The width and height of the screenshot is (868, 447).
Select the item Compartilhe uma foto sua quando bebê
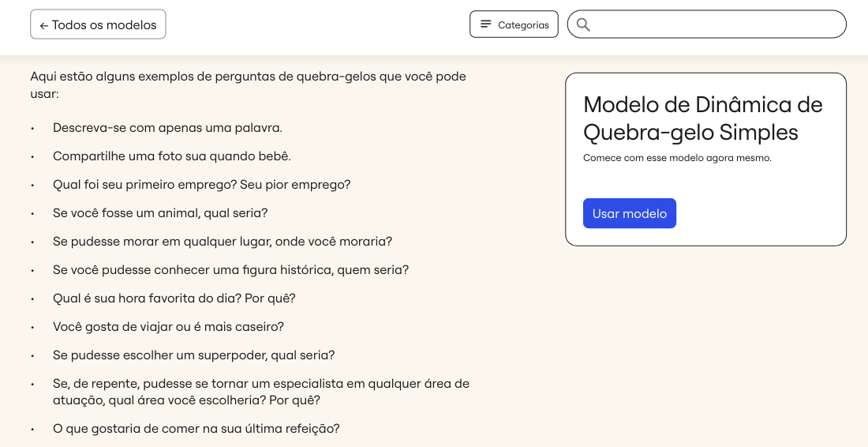tap(171, 156)
